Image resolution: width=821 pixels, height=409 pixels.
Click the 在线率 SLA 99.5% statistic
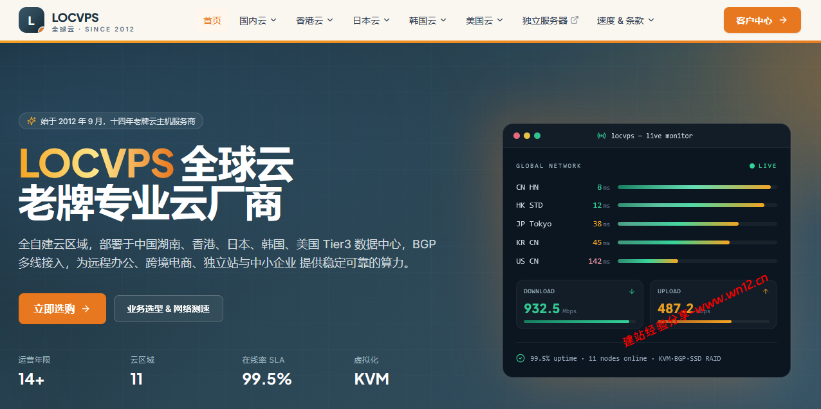click(267, 371)
